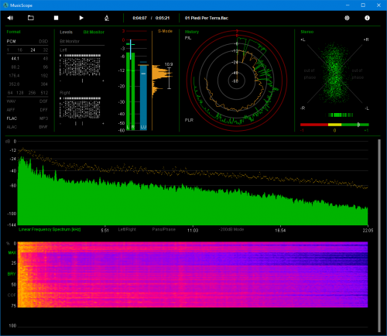Mute audio with the speaker icon
The width and height of the screenshot is (387, 336).
[10, 18]
